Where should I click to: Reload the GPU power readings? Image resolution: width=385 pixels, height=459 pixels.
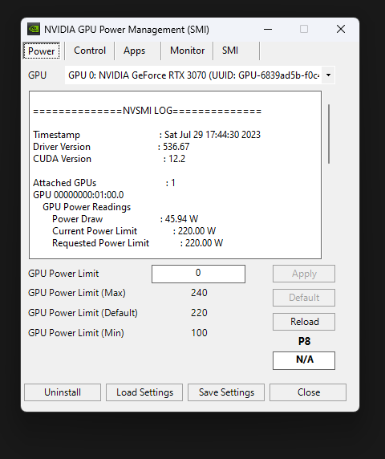(304, 322)
